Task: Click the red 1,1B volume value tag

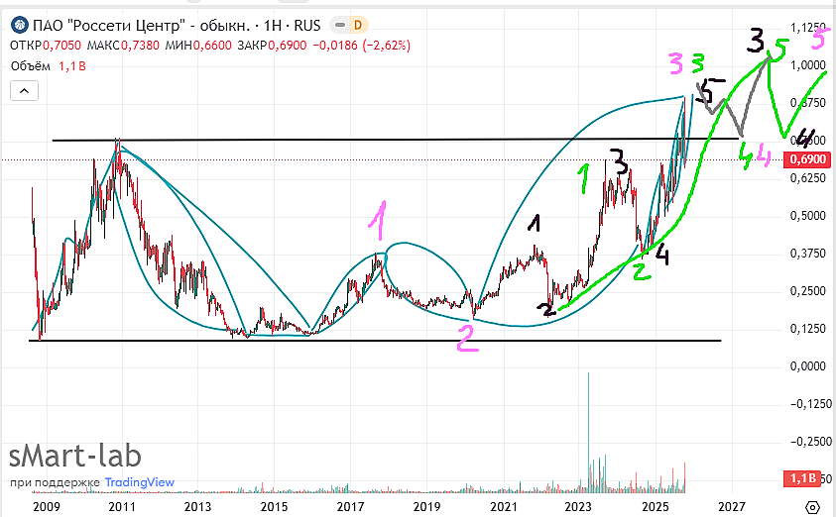Action: [x=802, y=477]
